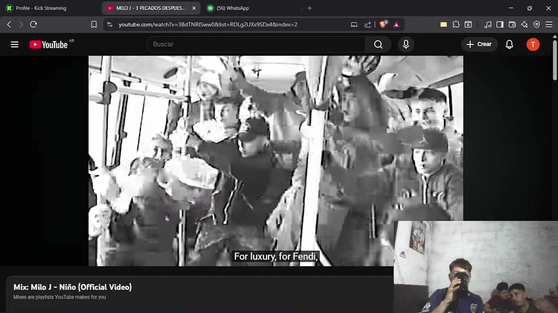
Task: Click the video player frame
Action: click(276, 161)
